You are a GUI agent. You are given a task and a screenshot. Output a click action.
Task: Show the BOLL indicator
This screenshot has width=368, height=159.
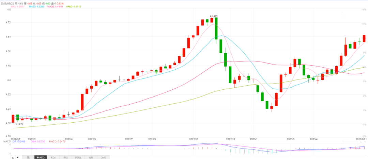(x=78, y=157)
